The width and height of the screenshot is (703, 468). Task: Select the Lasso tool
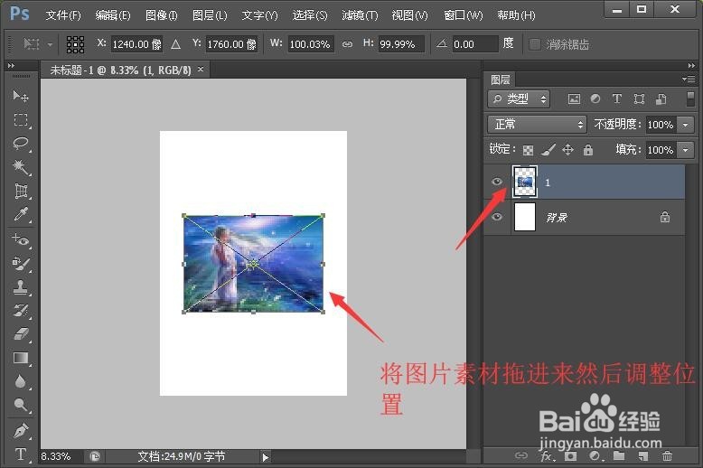[21, 144]
